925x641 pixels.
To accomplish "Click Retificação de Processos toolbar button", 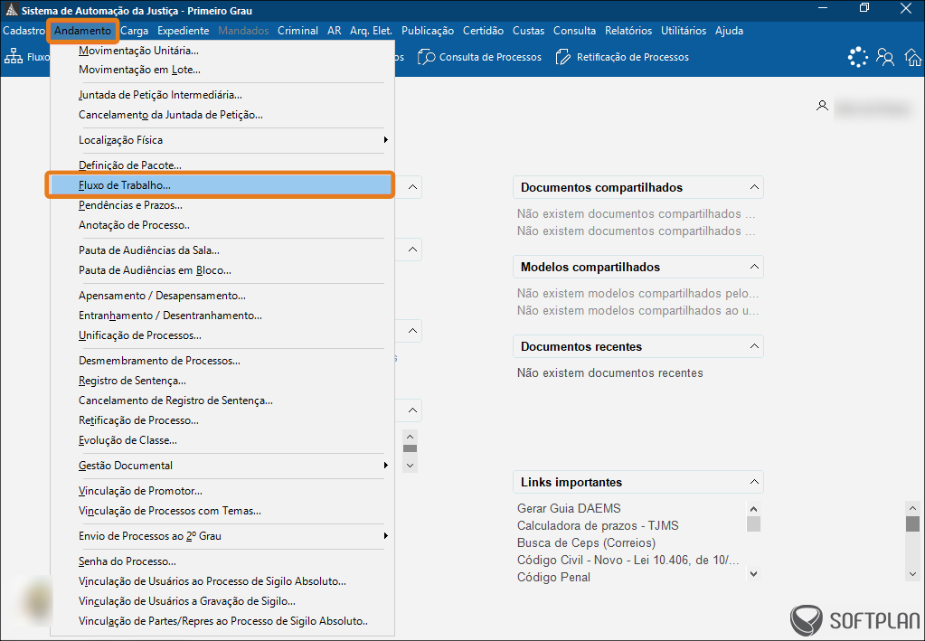I will (622, 57).
